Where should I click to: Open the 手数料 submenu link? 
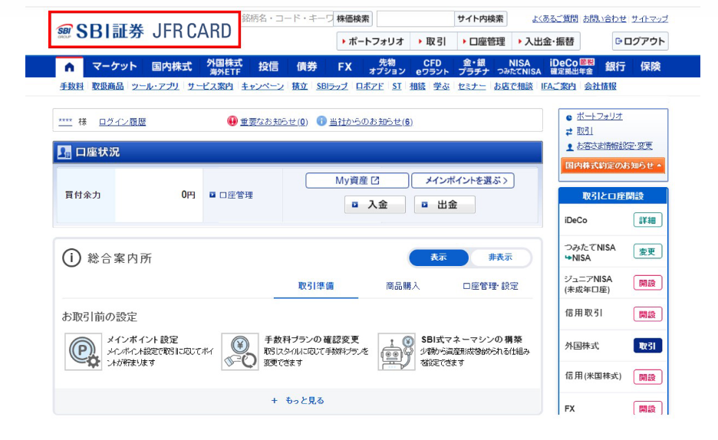pos(71,86)
